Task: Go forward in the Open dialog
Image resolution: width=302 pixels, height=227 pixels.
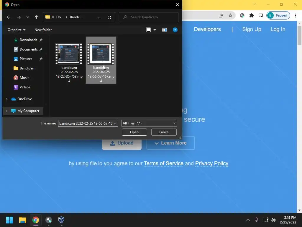Action: coord(19,17)
